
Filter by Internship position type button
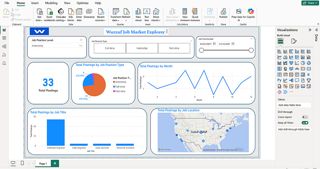coord(142,48)
